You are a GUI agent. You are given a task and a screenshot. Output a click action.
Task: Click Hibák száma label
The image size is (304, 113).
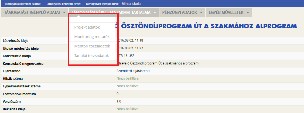[13, 79]
